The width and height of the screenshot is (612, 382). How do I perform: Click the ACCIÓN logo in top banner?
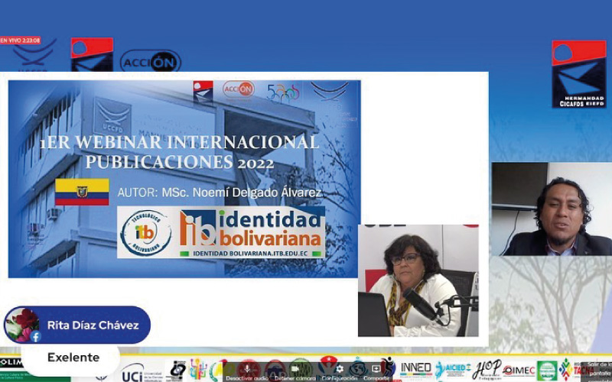pos(150,61)
